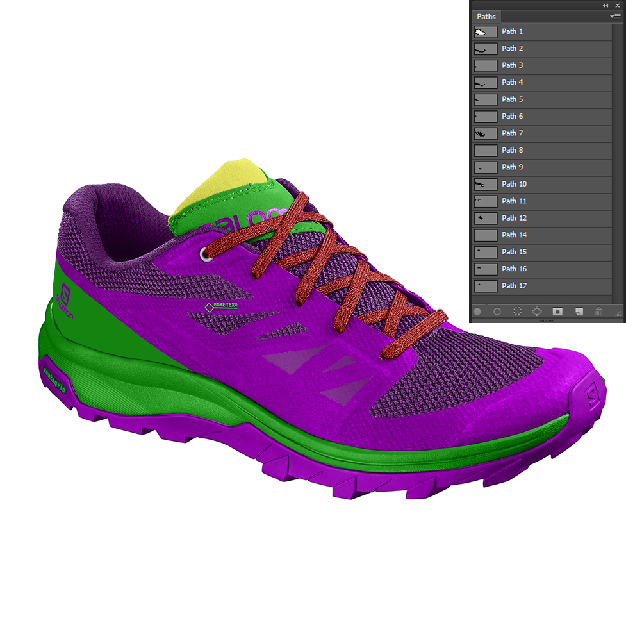Select Path 3 in the Paths panel

click(x=513, y=65)
